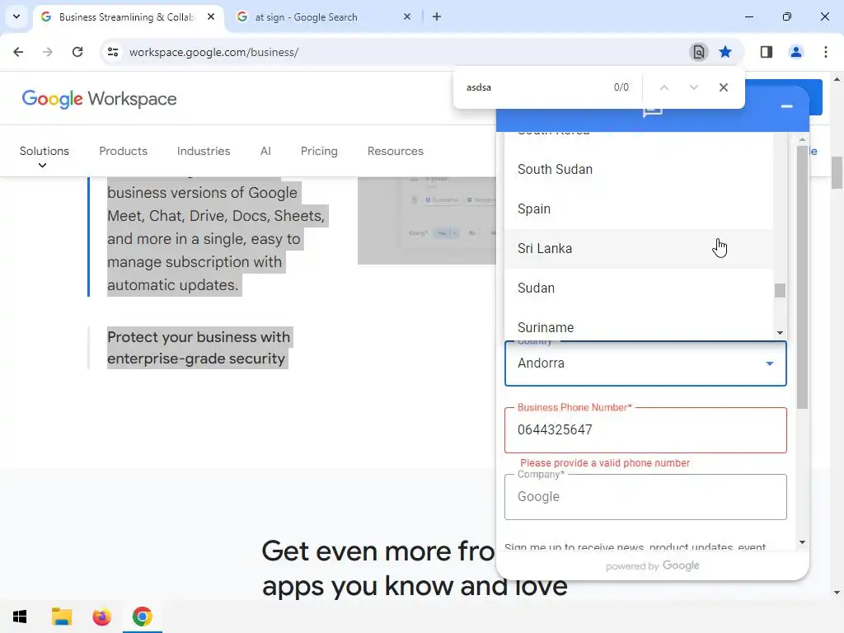Screen dimensions: 844x633
Task: Go back to the previous page
Action: [18, 52]
